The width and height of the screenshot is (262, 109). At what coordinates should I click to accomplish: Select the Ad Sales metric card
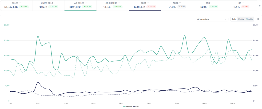pos(80,5)
